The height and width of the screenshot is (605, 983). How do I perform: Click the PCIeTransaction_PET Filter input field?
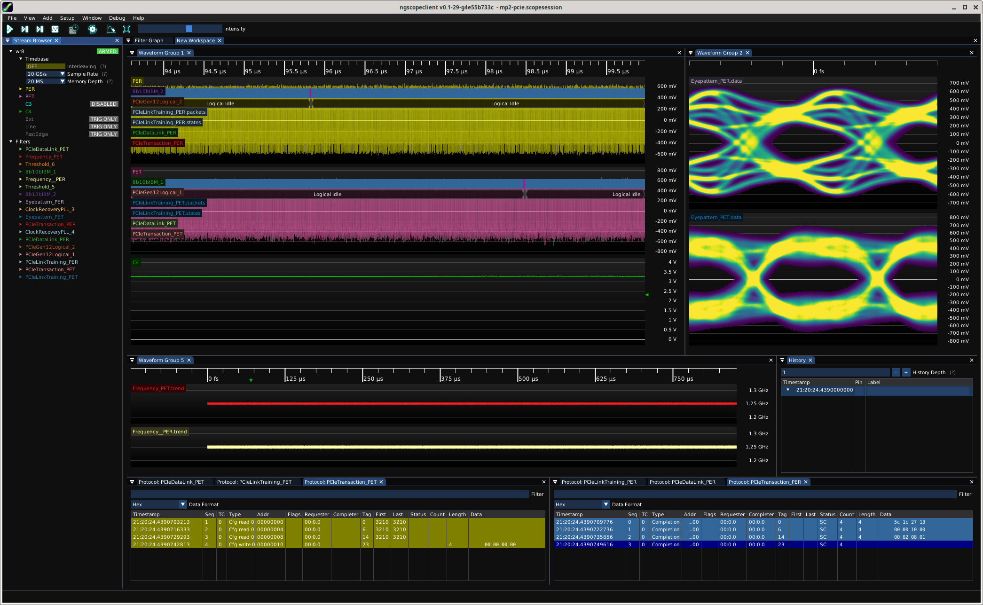pos(330,494)
